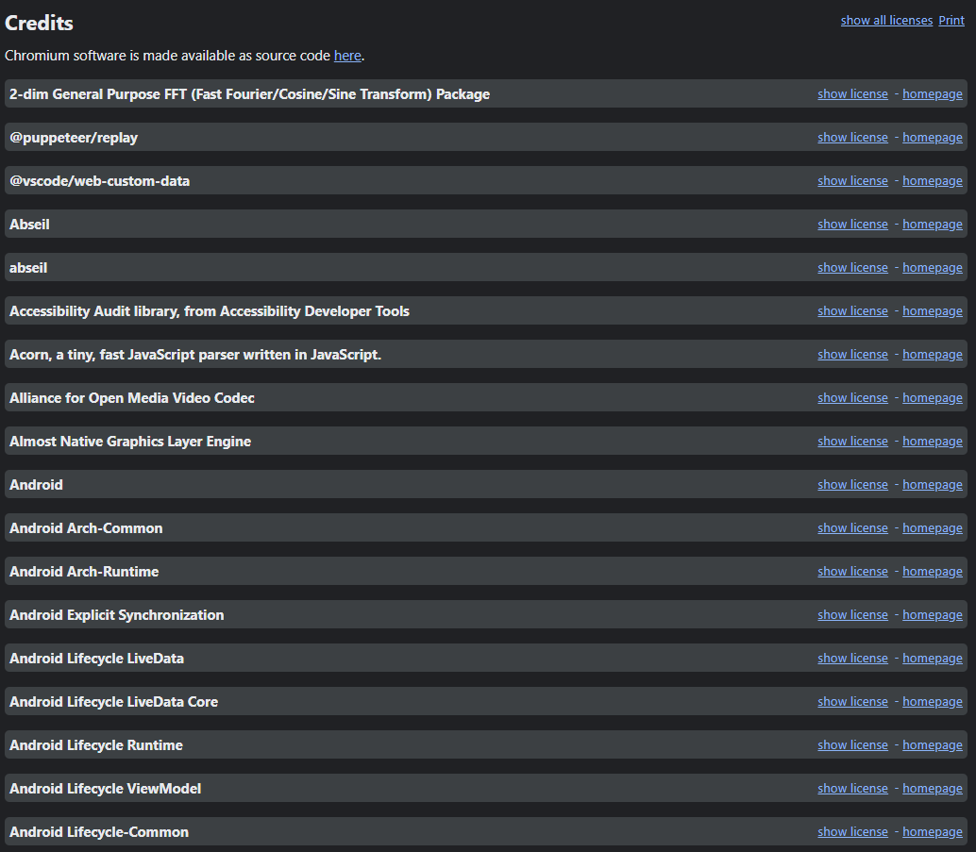
Task: Click the 'show all licenses' link
Action: pyautogui.click(x=886, y=21)
